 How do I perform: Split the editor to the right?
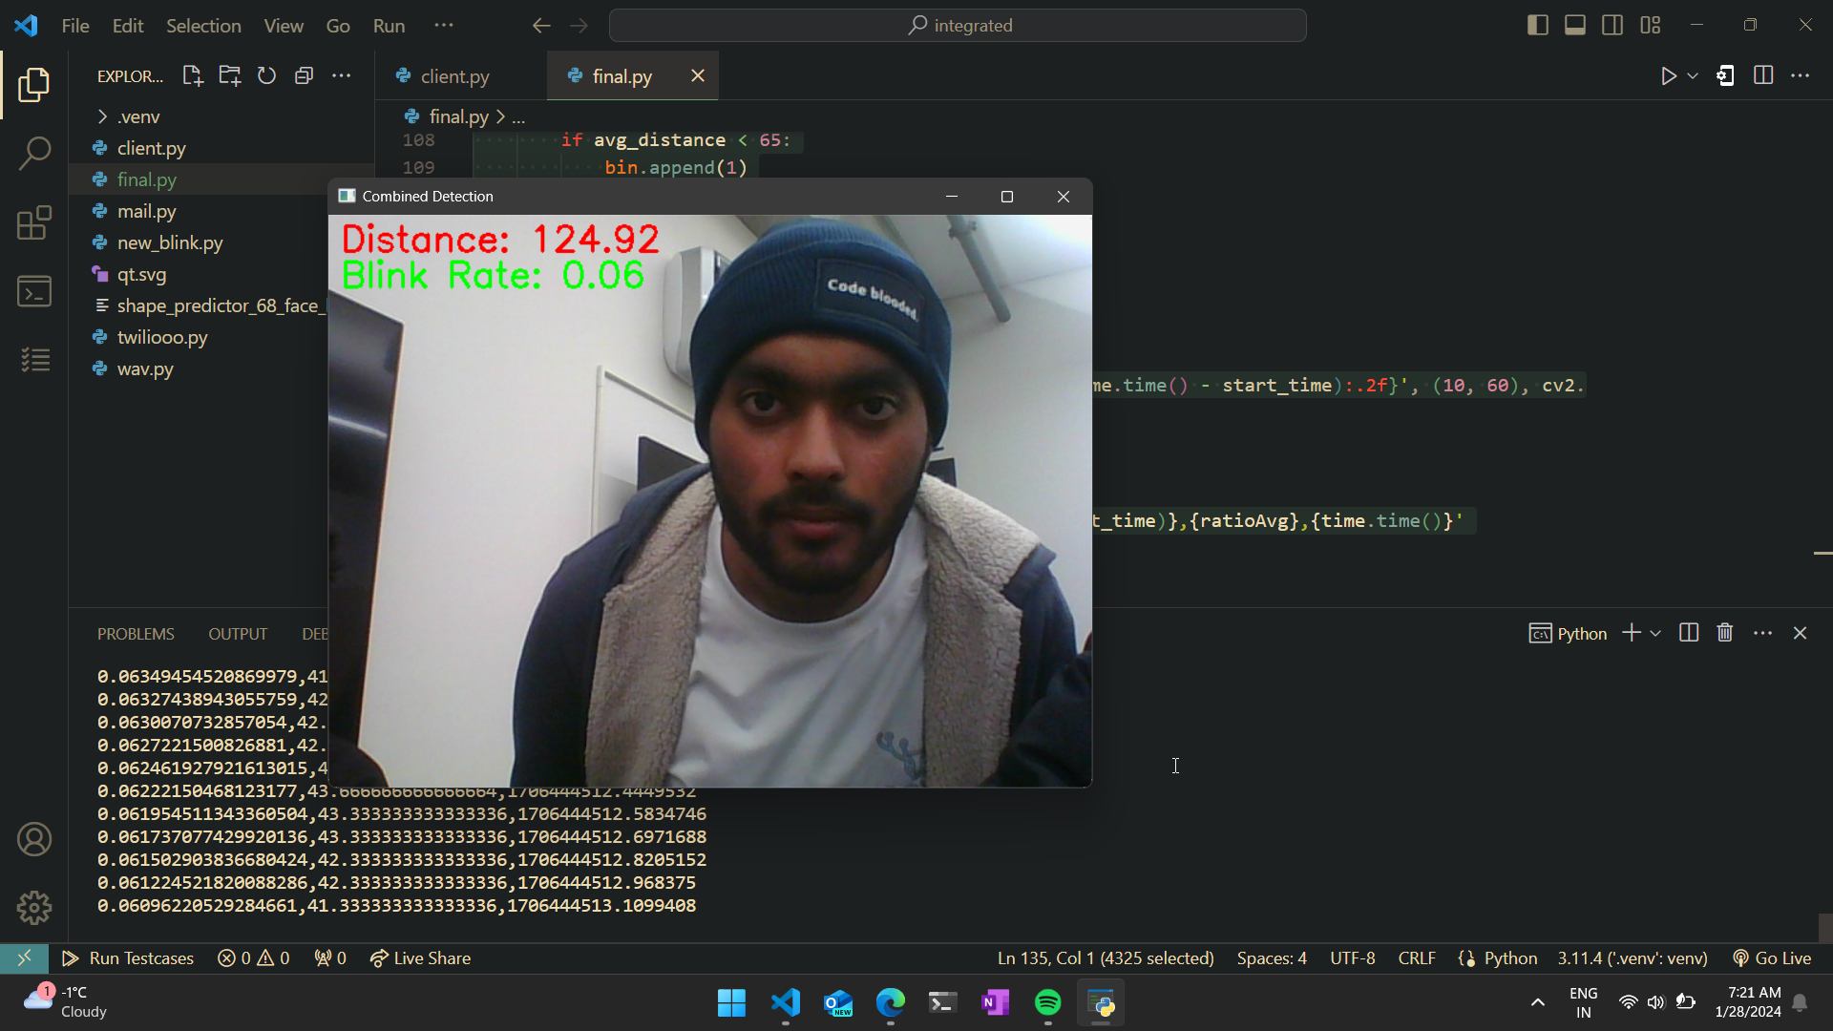1762,76
